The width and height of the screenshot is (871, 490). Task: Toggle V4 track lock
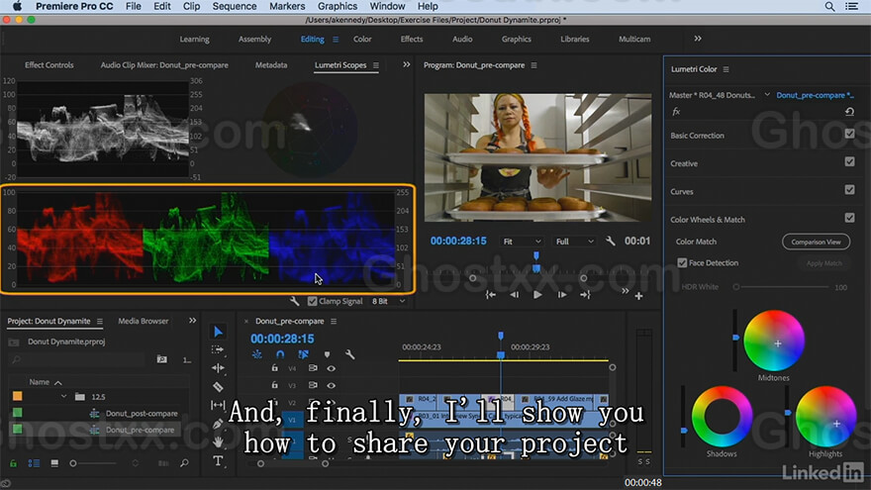(x=274, y=368)
